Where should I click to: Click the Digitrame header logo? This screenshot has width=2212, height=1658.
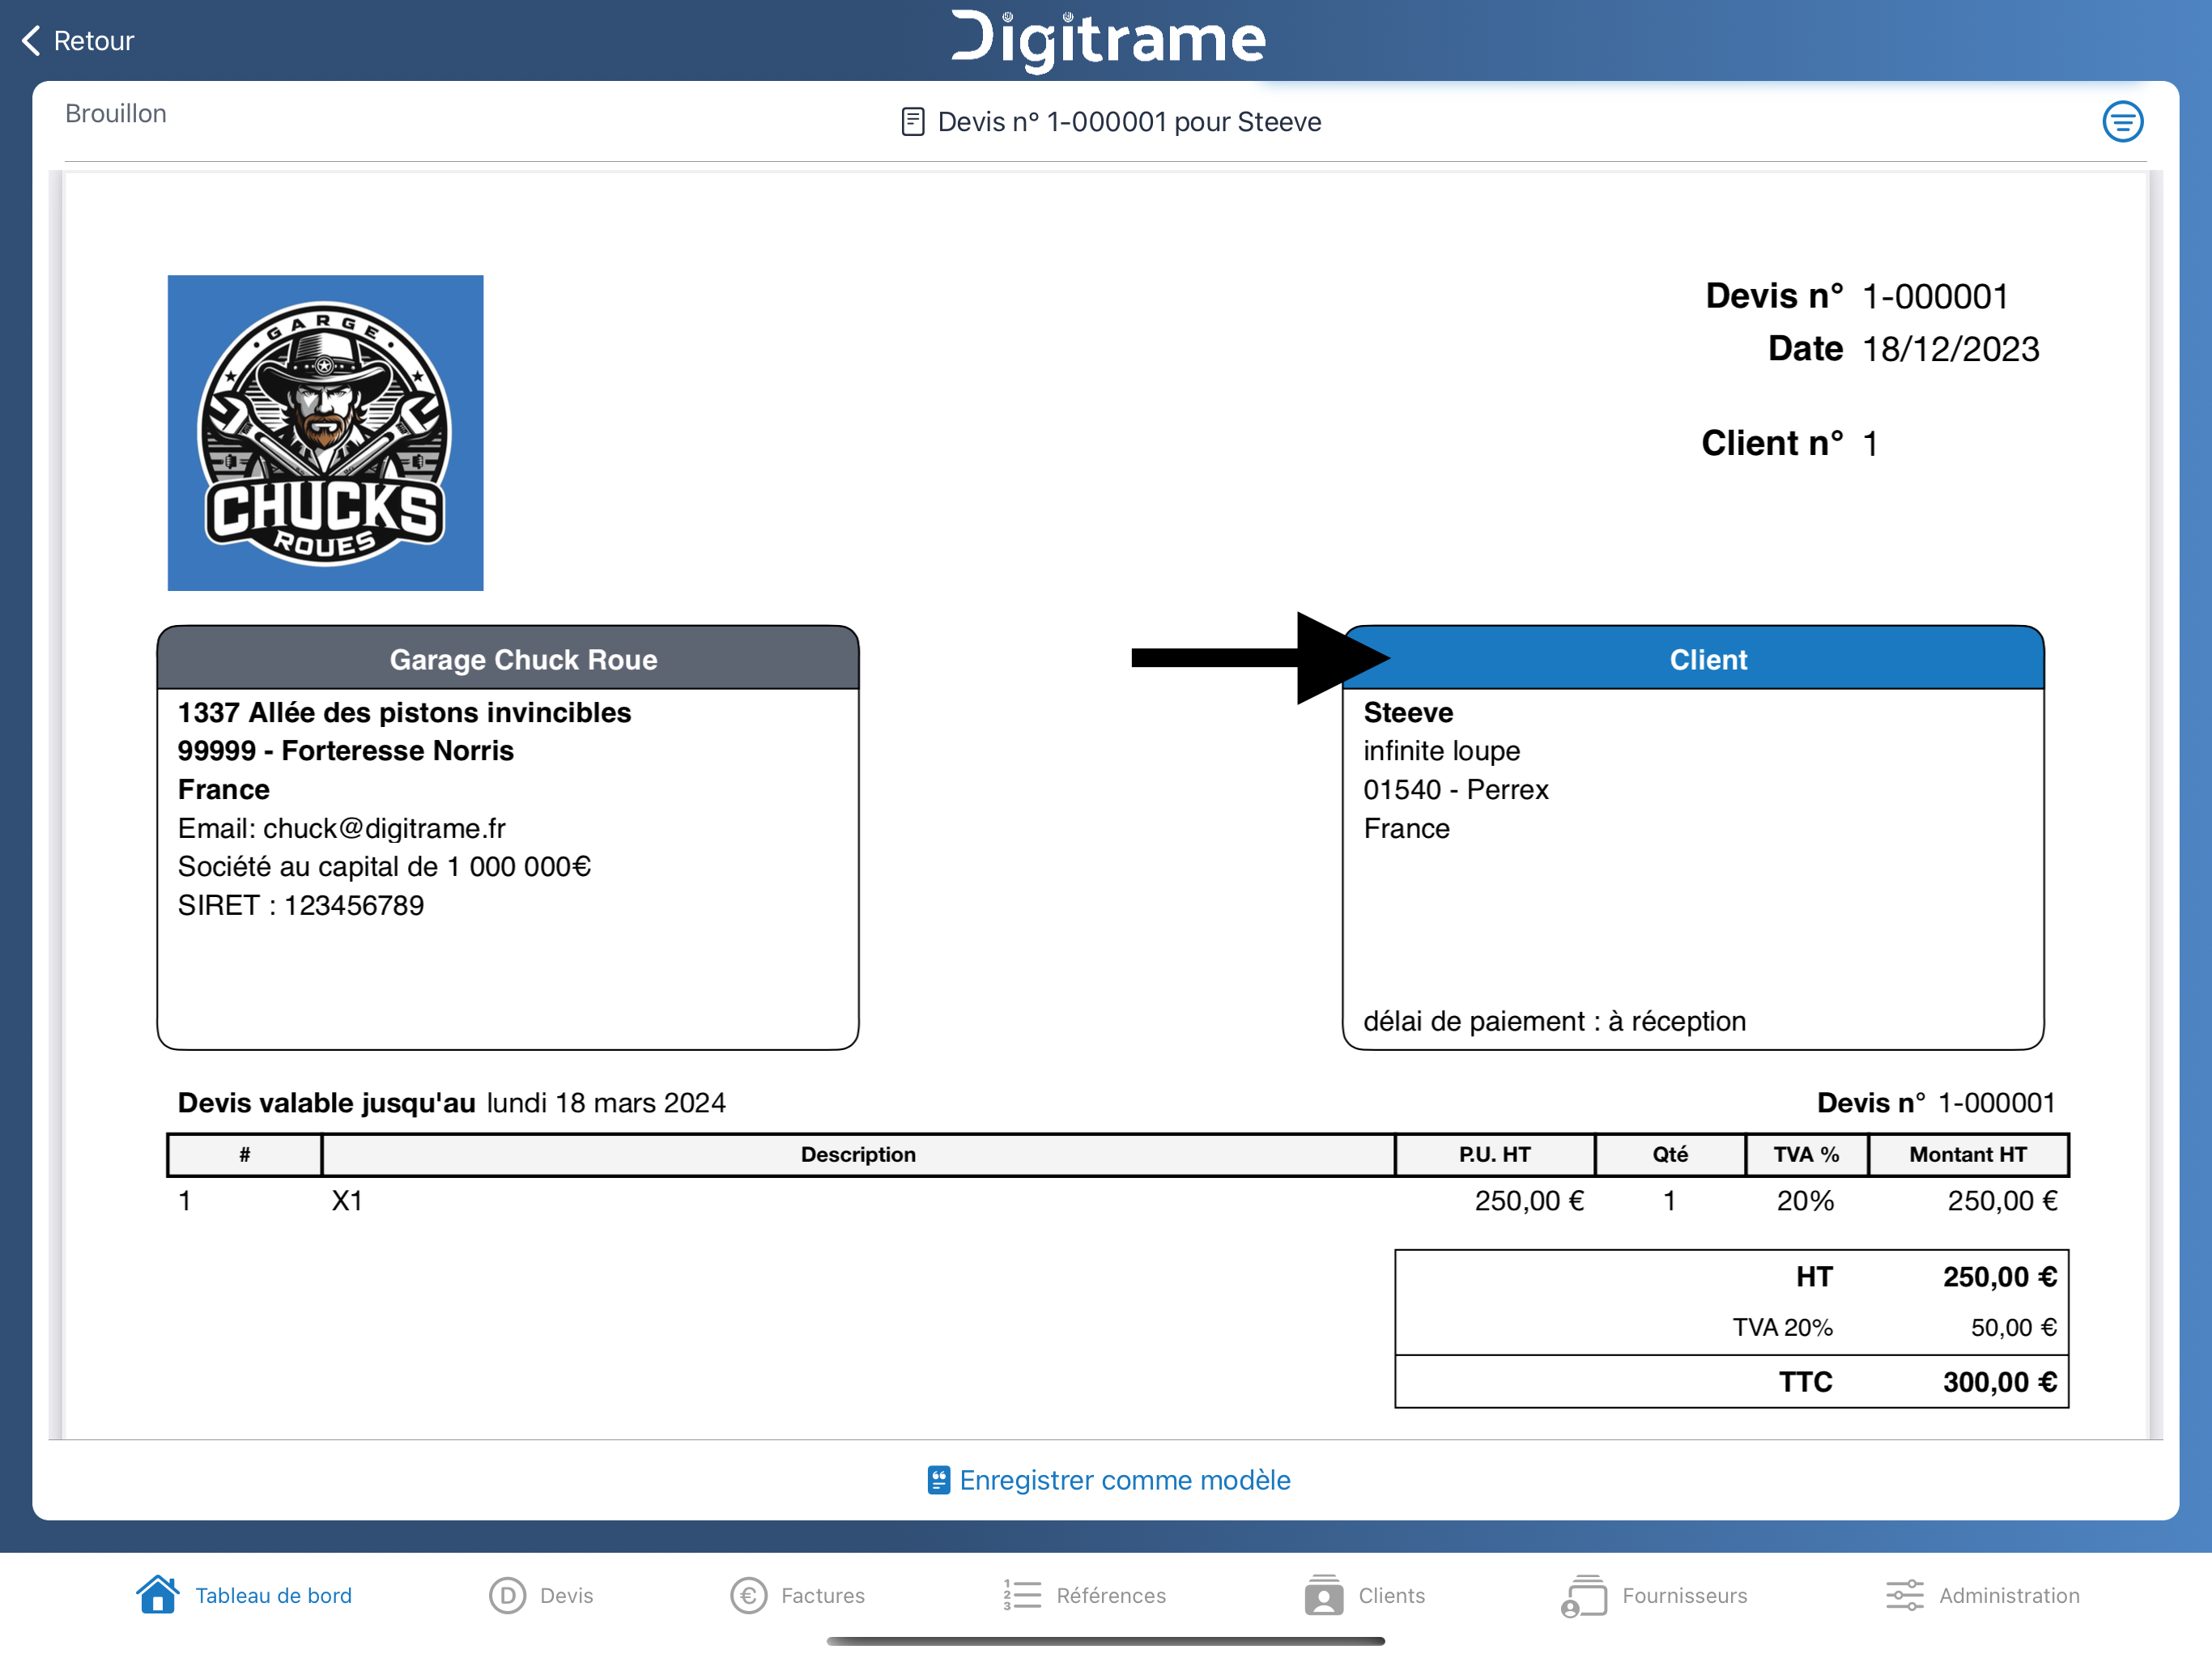click(x=1108, y=41)
